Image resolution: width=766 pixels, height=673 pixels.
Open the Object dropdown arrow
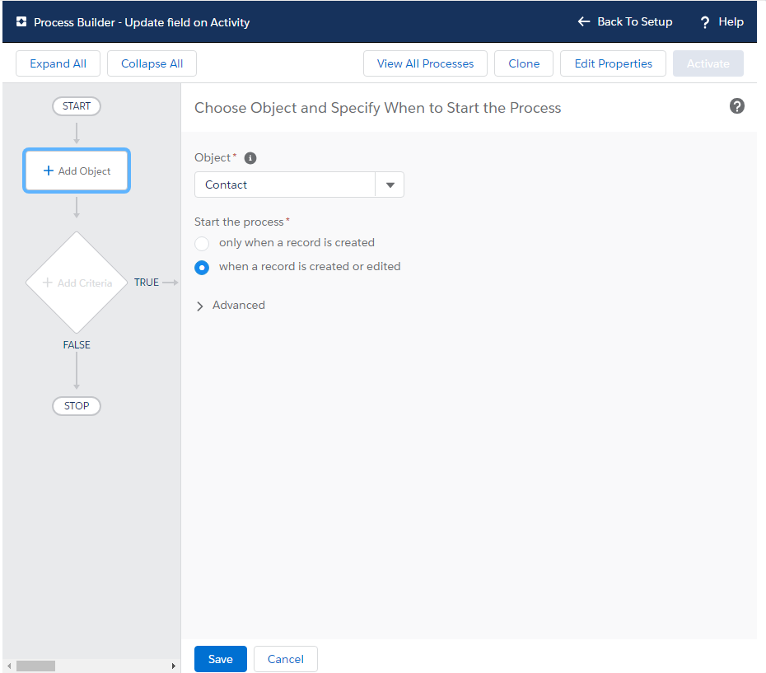(x=390, y=185)
